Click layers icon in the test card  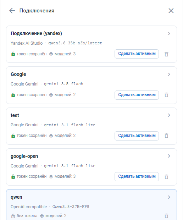tap(51, 136)
